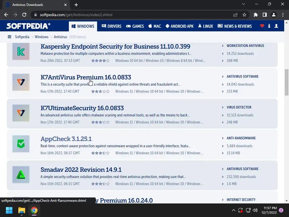Toggle the Chrome side panel icon

point(265,15)
